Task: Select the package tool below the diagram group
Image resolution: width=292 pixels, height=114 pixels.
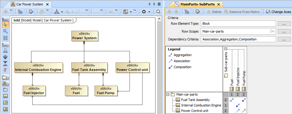Action: pyautogui.click(x=5, y=90)
